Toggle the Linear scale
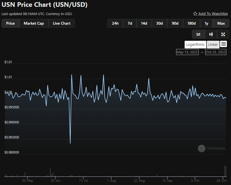Screen dimensions: 231x185 tap(213, 44)
